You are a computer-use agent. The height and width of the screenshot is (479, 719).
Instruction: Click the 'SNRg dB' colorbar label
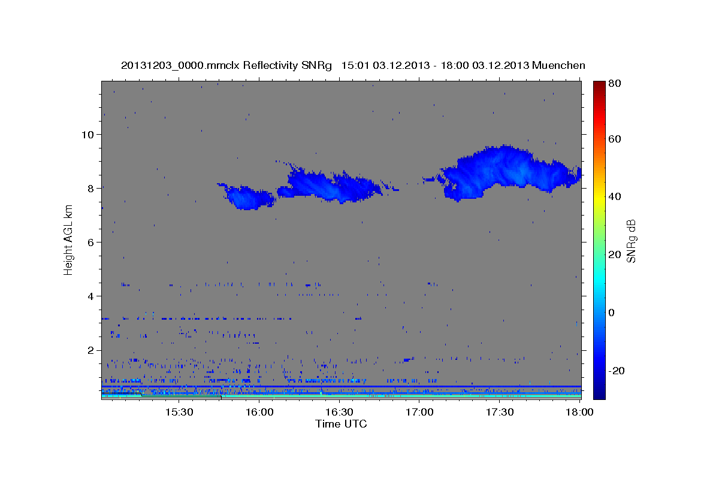[x=631, y=241]
